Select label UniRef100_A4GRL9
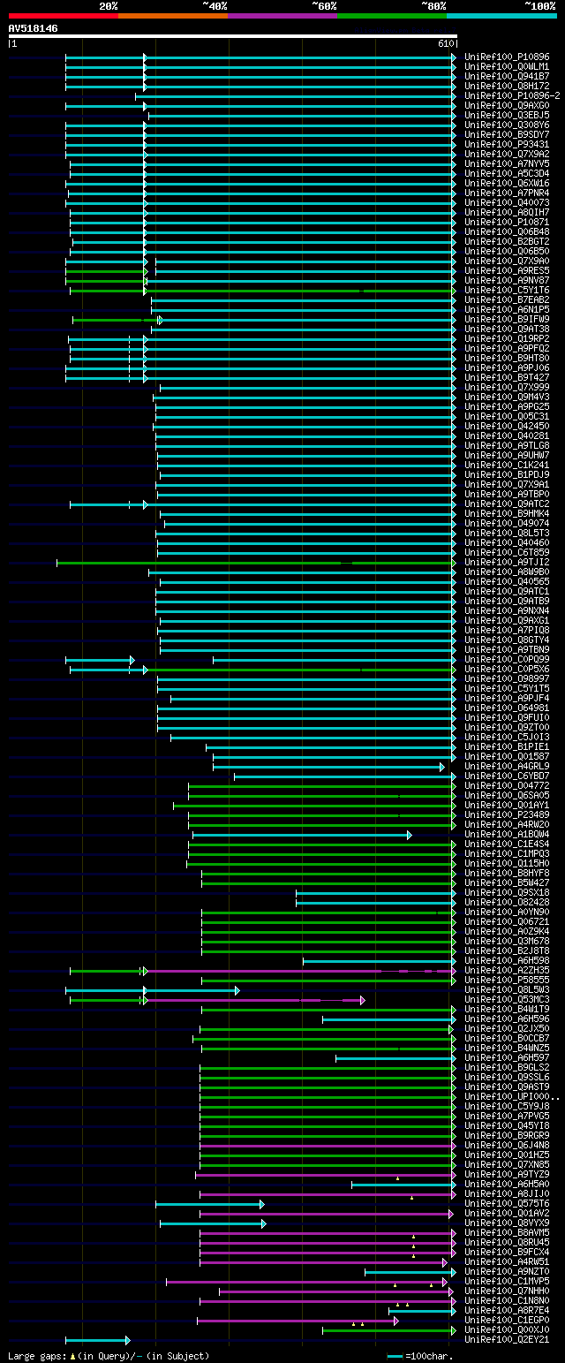 click(507, 767)
